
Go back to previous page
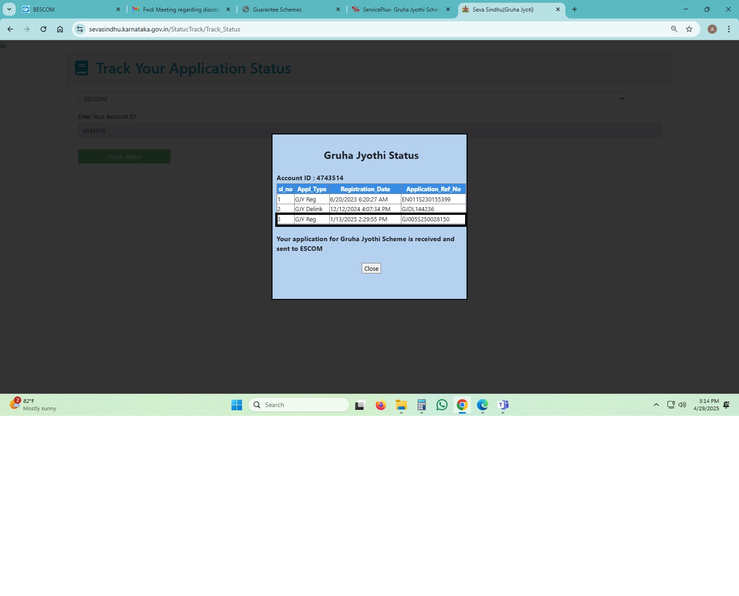coord(10,29)
